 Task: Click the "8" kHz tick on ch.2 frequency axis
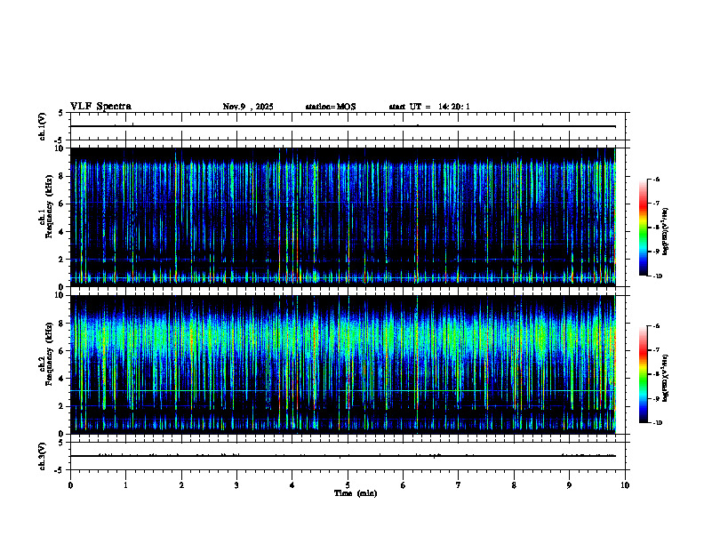point(61,324)
